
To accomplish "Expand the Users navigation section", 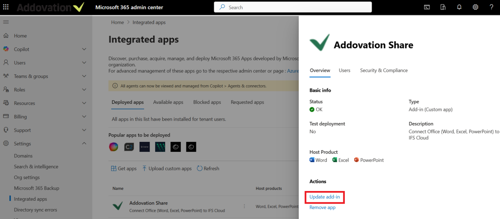I will [x=84, y=63].
